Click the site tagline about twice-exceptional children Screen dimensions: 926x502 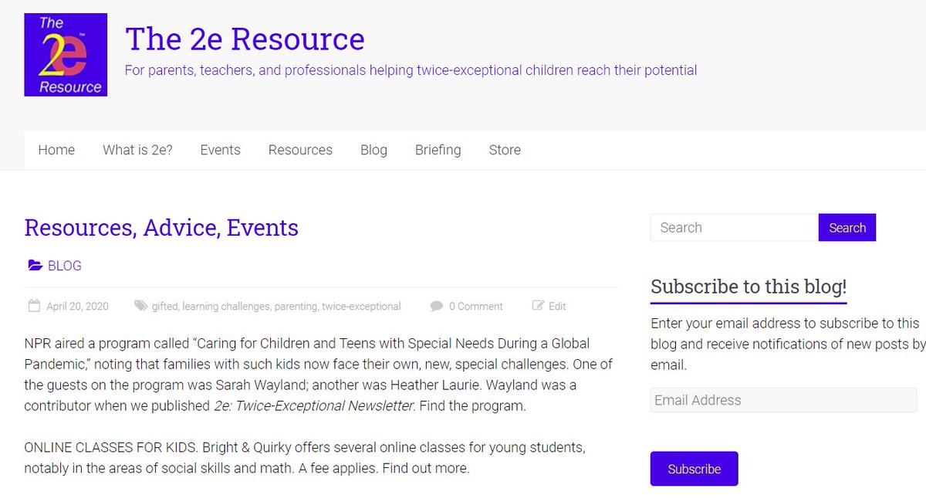(411, 70)
